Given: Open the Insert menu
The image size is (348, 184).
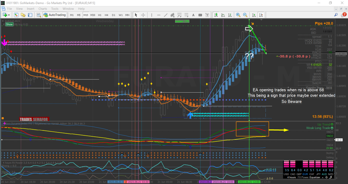Looking at the screenshot, I should click(31, 9).
